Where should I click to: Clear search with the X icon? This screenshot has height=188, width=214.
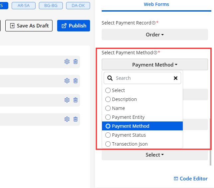[x=175, y=78]
